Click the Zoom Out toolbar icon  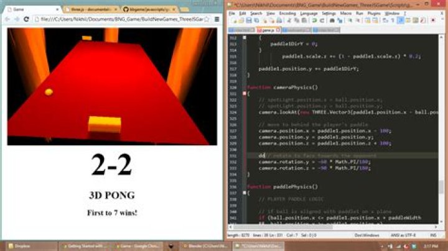click(x=357, y=21)
